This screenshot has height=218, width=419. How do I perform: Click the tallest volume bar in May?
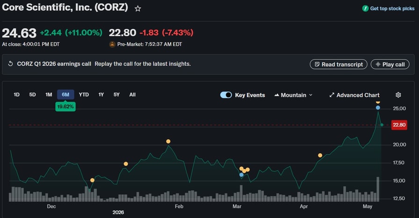point(378,189)
